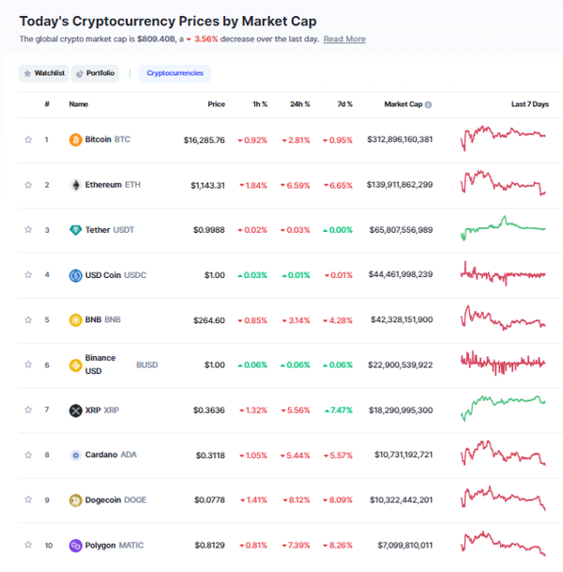This screenshot has height=572, width=563.
Task: Toggle the Binance USD watchlist star
Action: [28, 364]
